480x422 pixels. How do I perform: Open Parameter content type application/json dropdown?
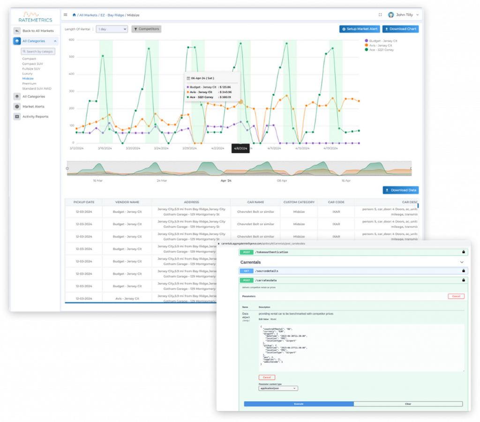(278, 388)
